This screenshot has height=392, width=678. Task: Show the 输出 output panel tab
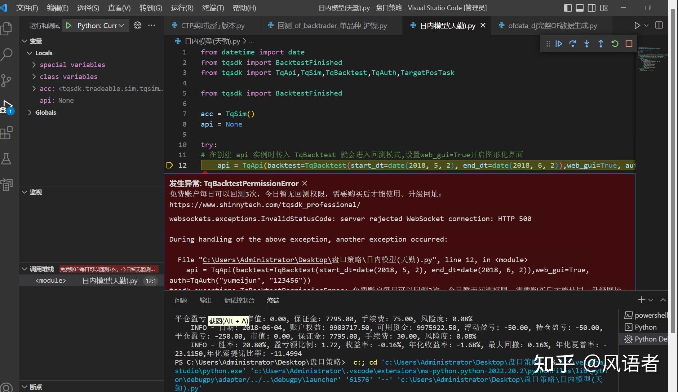205,300
